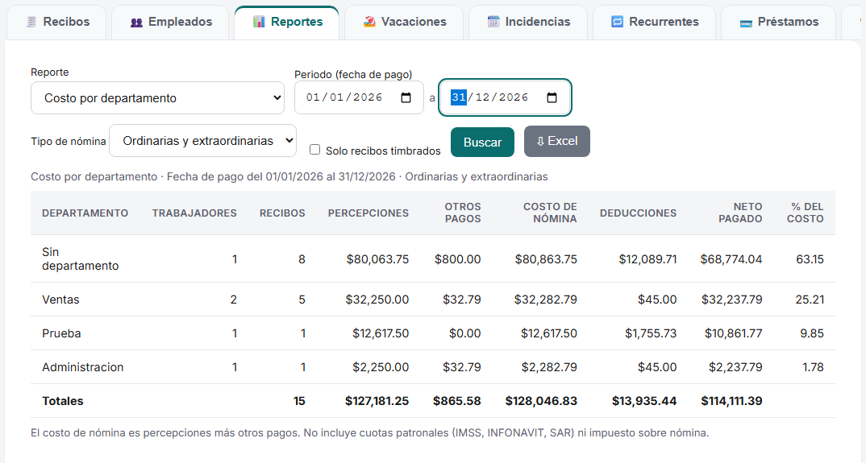
Task: Click deducciones value $12,089.71
Action: coord(647,259)
